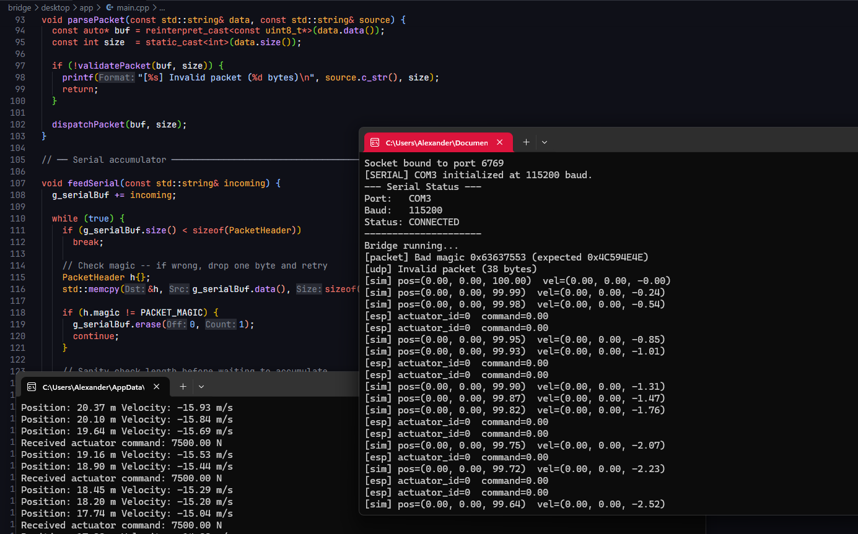Select the "app" breadcrumb segment

86,8
